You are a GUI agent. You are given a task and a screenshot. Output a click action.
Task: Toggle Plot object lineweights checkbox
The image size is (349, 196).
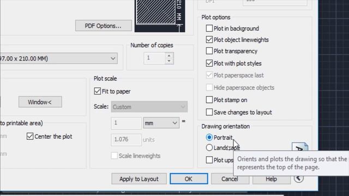tap(209, 40)
